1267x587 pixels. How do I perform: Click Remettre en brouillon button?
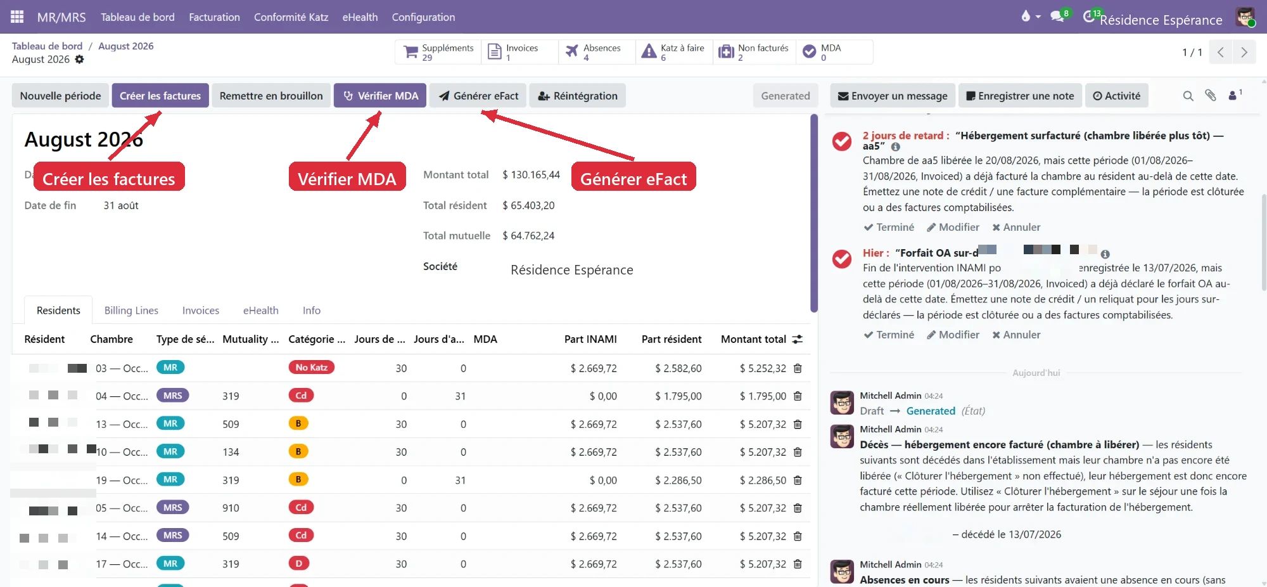pos(271,96)
